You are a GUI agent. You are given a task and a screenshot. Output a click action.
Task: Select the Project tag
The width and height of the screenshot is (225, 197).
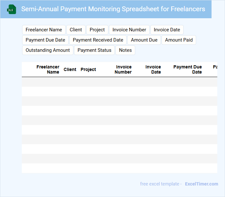pyautogui.click(x=97, y=30)
